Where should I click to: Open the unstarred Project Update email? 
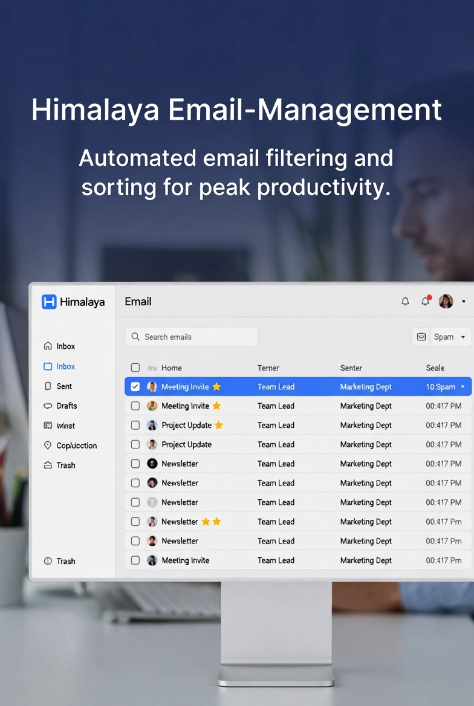(186, 444)
